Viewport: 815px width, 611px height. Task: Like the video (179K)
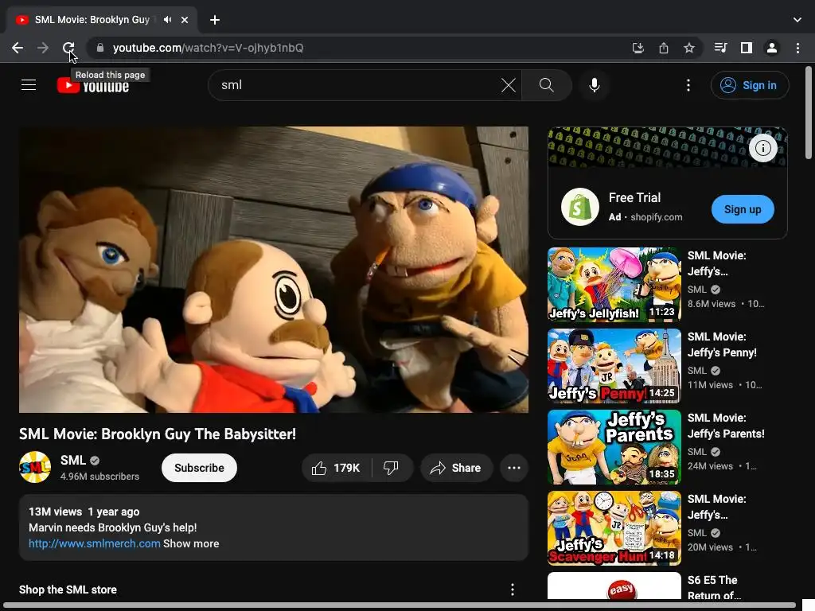[337, 468]
